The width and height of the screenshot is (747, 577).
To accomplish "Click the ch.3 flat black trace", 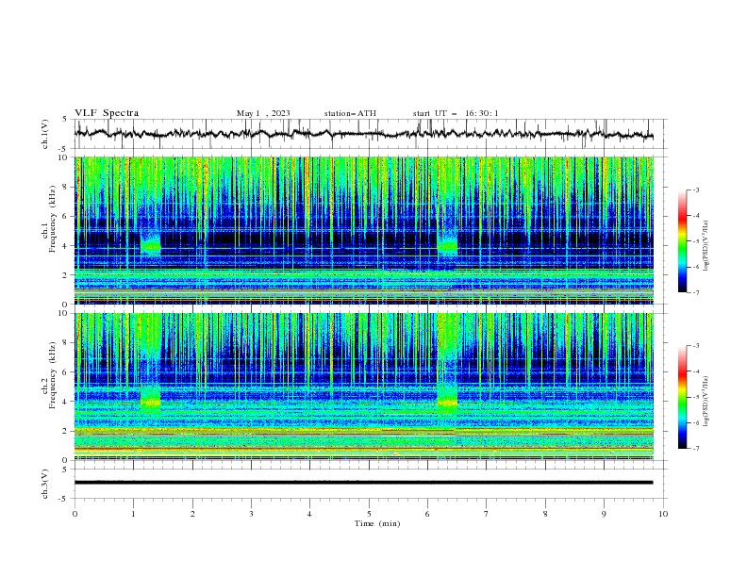I will coord(364,483).
